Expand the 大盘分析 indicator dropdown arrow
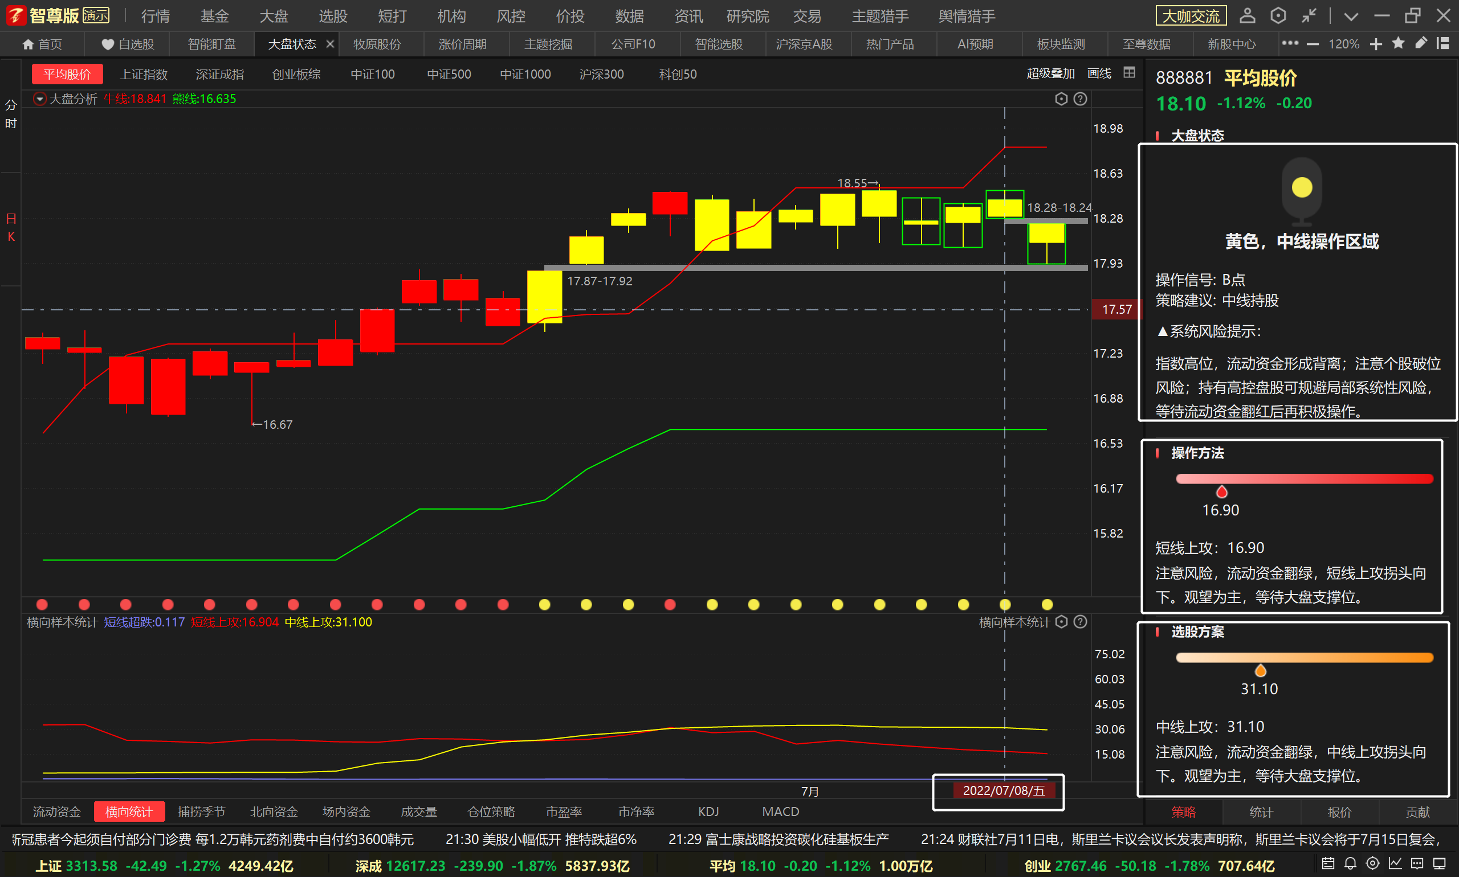Viewport: 1459px width, 877px height. click(40, 99)
